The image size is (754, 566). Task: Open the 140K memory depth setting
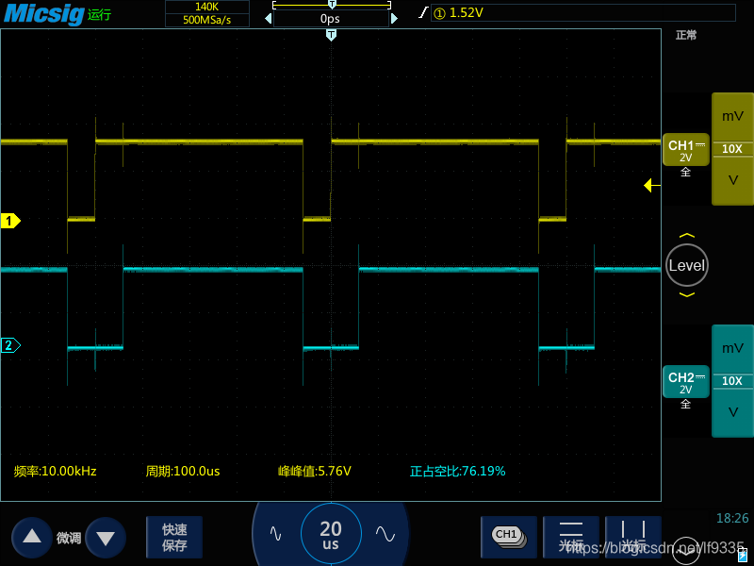[x=207, y=7]
